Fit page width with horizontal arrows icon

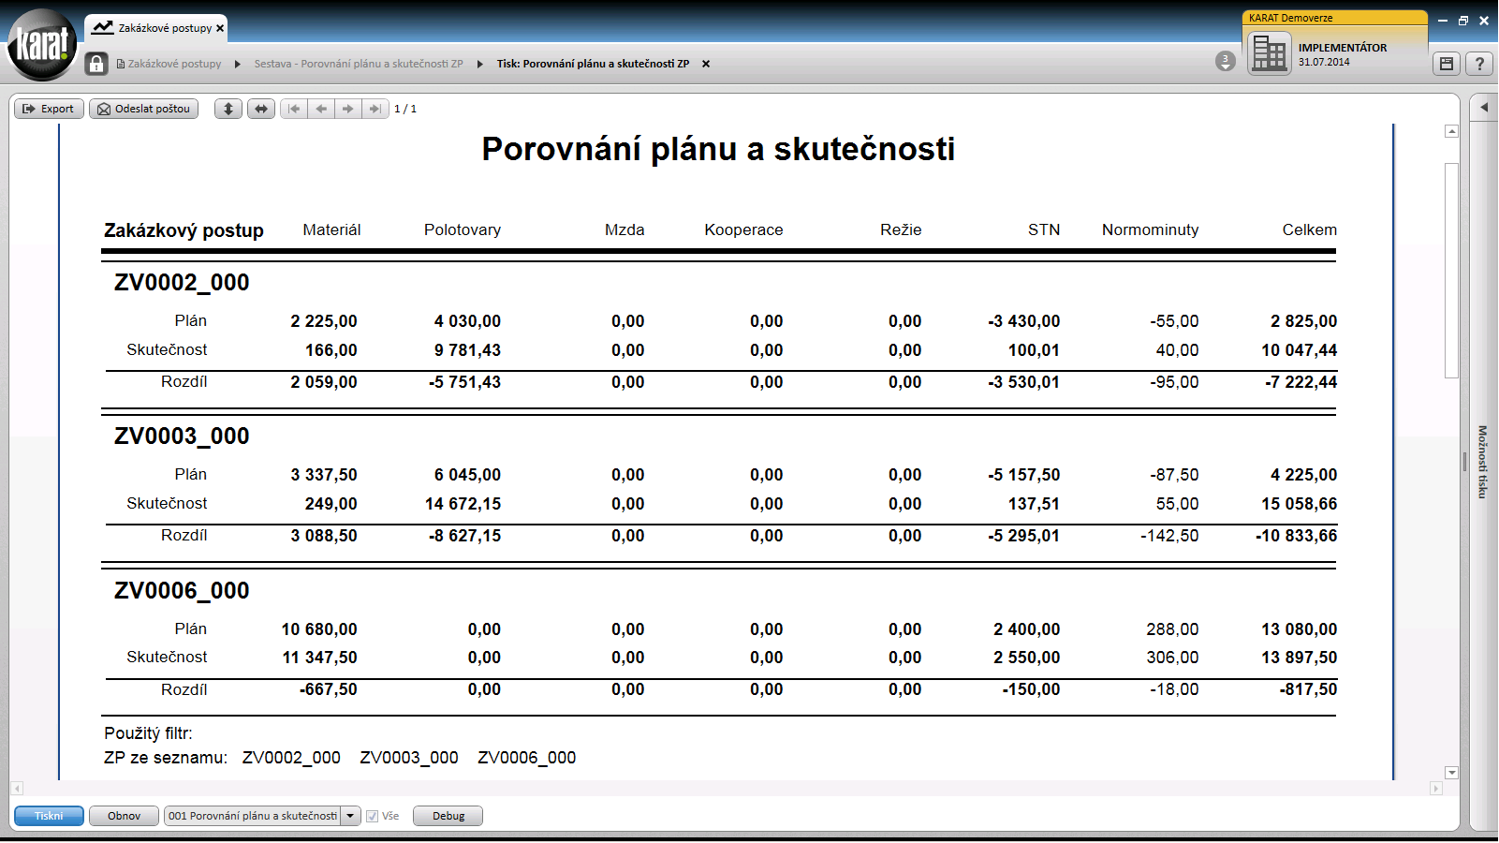click(261, 109)
